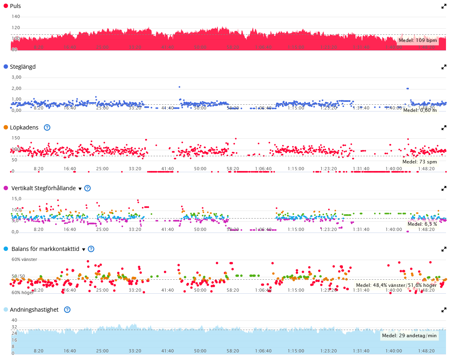Click the '60% höger' axis label
450x358 pixels.
pos(23,293)
